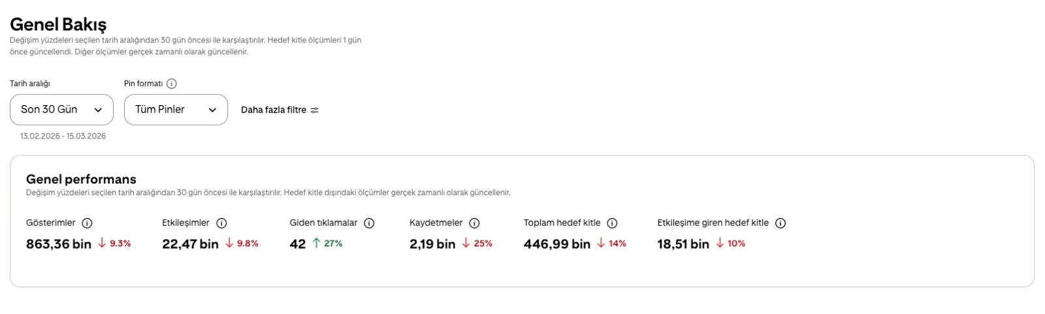Image resolution: width=1045 pixels, height=314 pixels.
Task: Click the chevron inside the Son 30 Gün box
Action: 98,110
